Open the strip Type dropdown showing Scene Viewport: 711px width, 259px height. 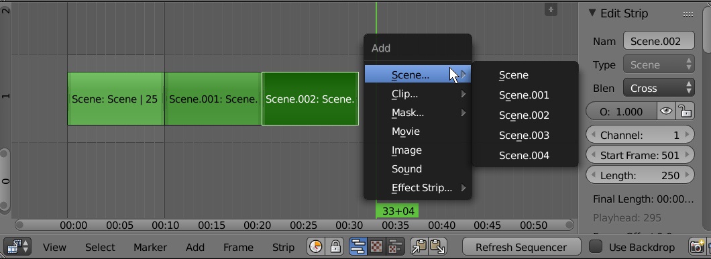pyautogui.click(x=659, y=64)
